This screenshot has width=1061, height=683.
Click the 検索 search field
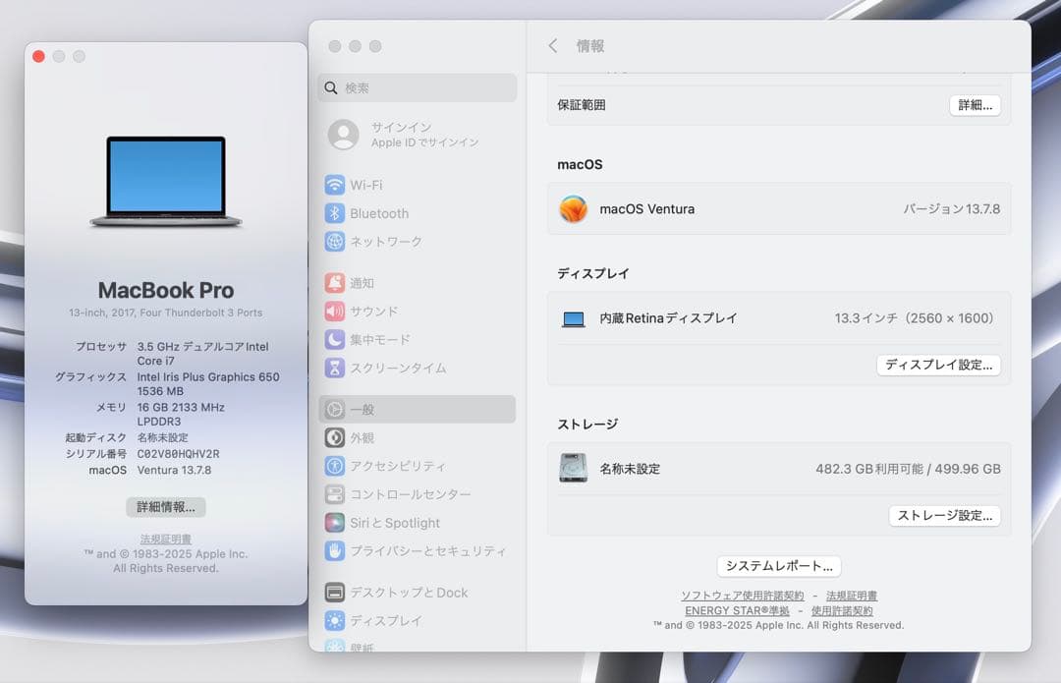point(417,88)
